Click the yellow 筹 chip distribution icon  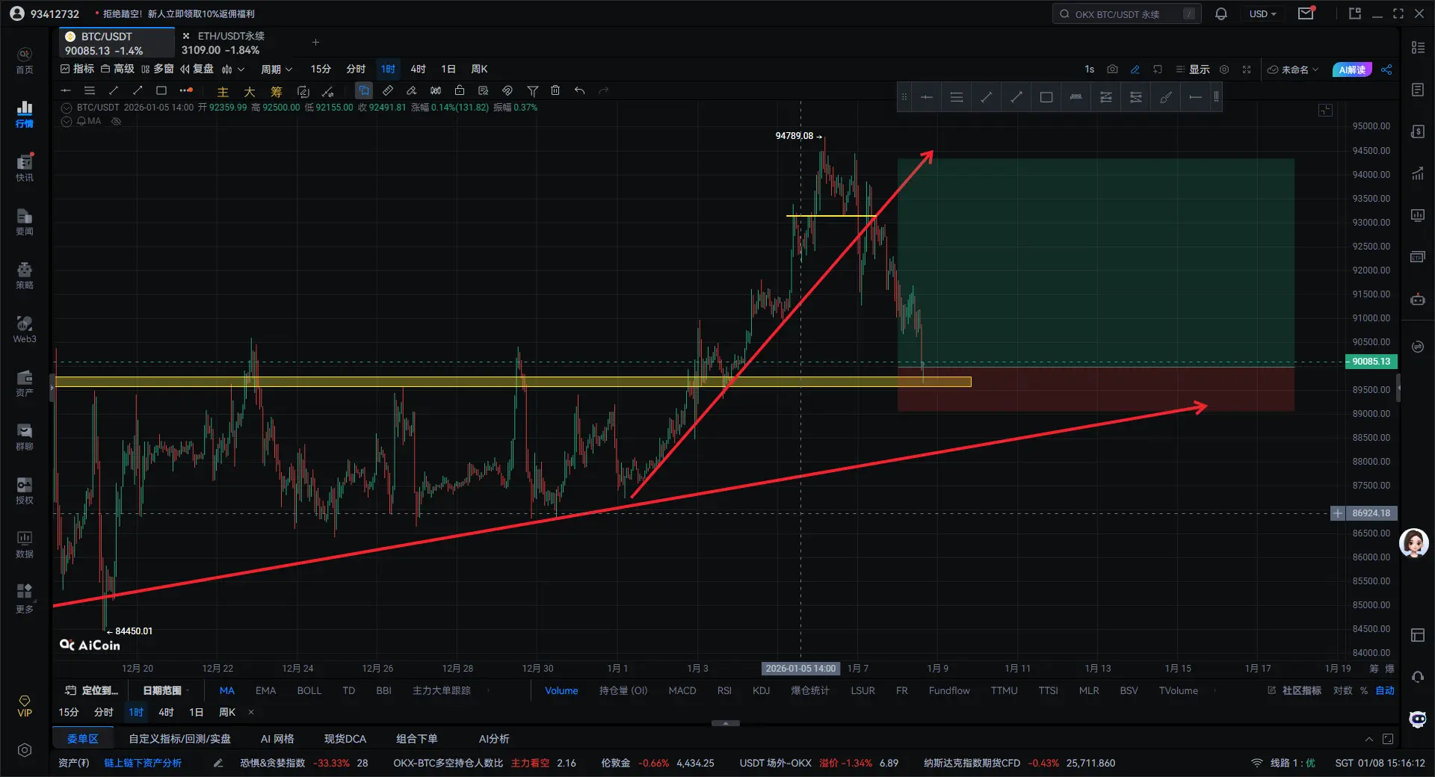(277, 91)
